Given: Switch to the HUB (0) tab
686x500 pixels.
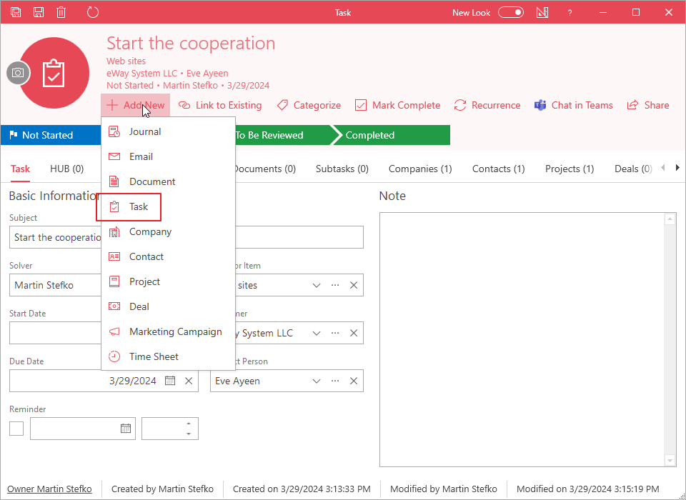Looking at the screenshot, I should pyautogui.click(x=67, y=169).
